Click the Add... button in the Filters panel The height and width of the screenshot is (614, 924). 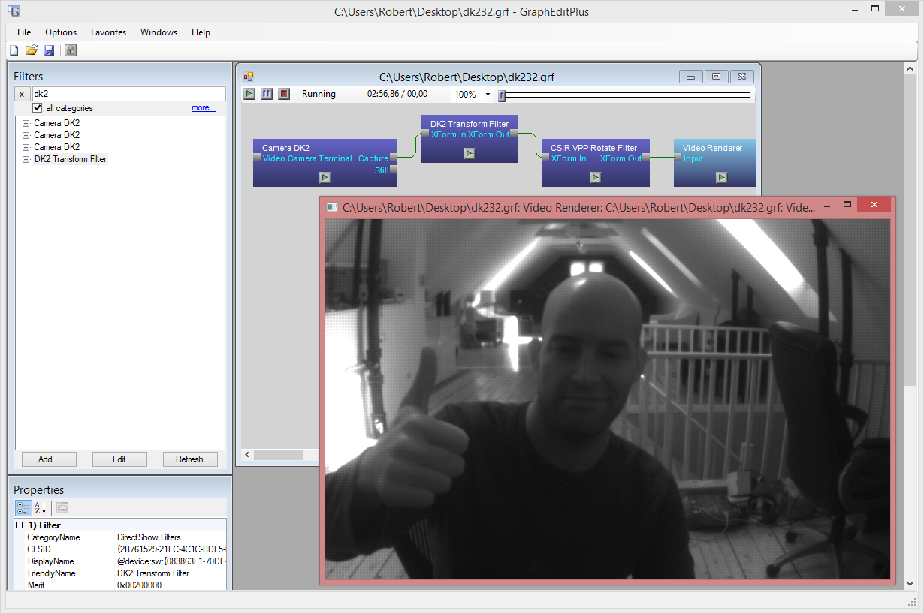coord(49,459)
